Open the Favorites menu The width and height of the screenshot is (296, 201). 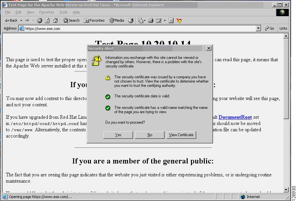coord(47,12)
